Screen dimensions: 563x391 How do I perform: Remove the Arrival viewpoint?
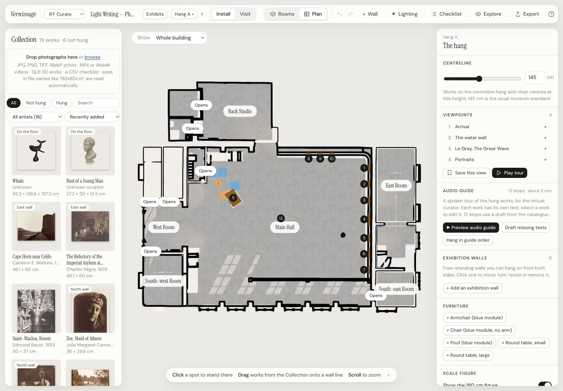point(545,127)
